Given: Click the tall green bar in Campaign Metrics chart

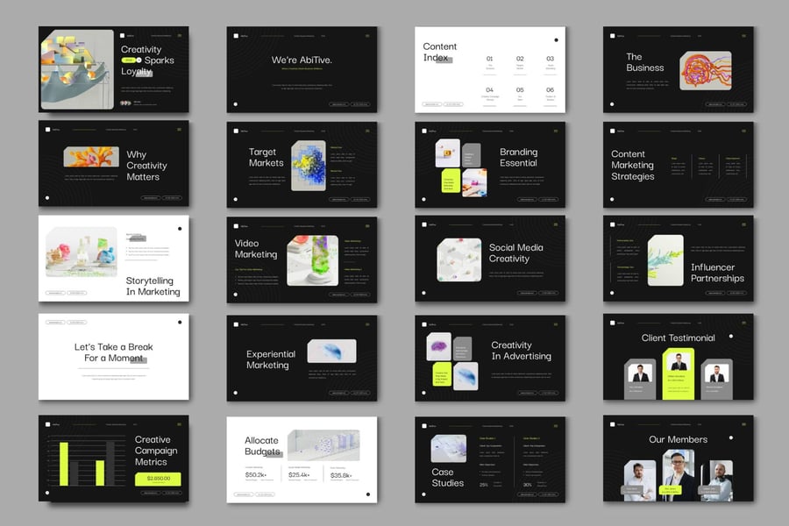Looking at the screenshot, I should 63,463.
